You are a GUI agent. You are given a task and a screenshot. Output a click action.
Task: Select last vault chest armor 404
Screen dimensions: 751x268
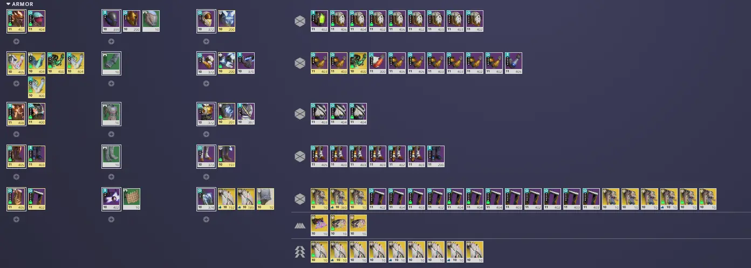click(x=358, y=114)
